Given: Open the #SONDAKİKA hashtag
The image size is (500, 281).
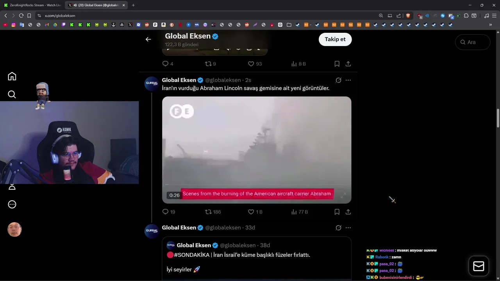Looking at the screenshot, I should 193,255.
